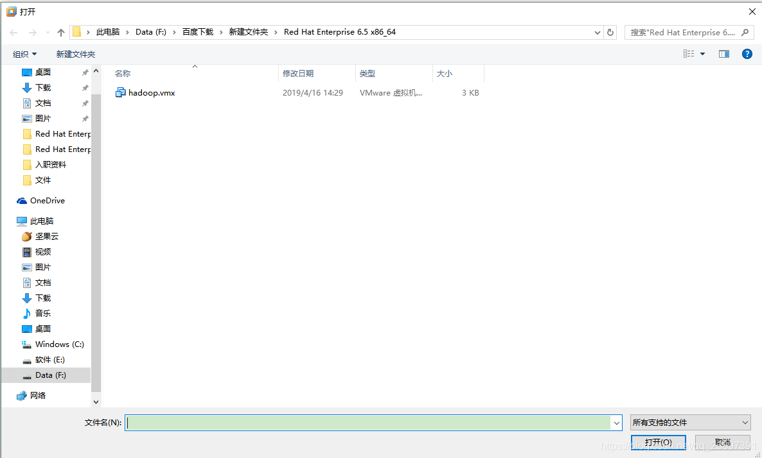The image size is (762, 458).
Task: Select OneDrive in the navigation pane
Action: tap(47, 200)
